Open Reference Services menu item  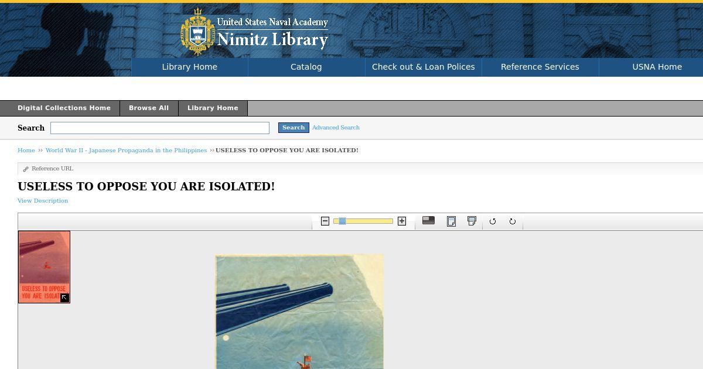coord(540,67)
